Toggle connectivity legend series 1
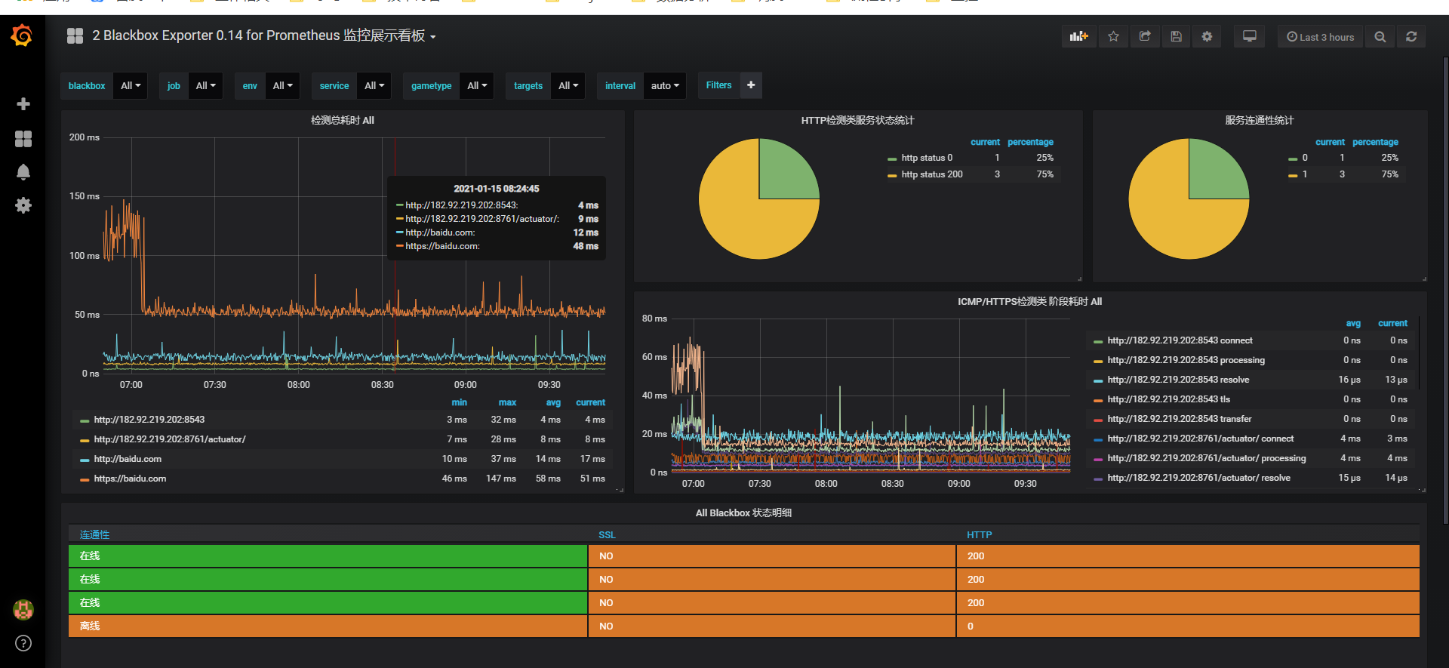 (x=1305, y=174)
